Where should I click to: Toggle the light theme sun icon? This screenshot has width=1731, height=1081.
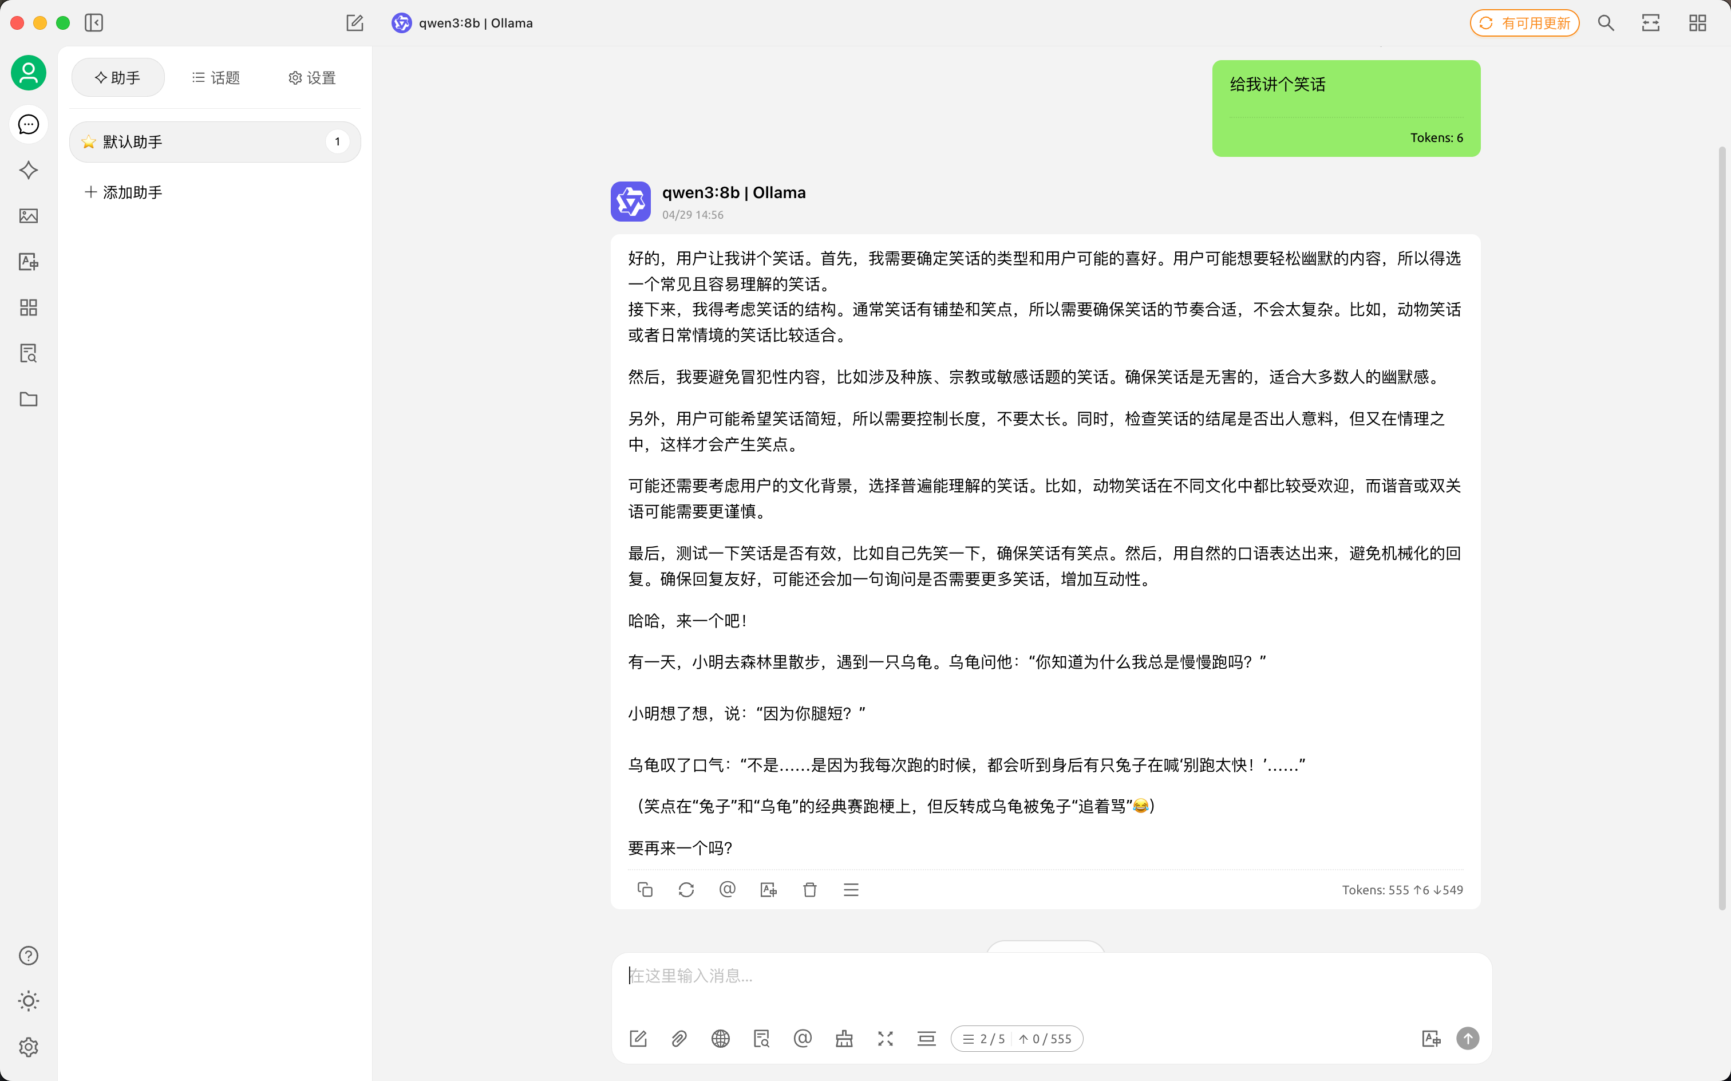29,1001
